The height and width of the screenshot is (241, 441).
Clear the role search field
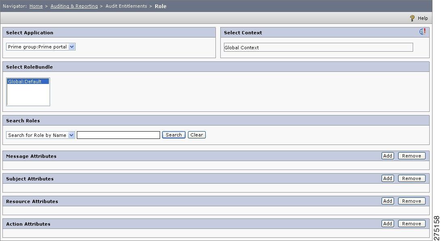[x=196, y=135]
